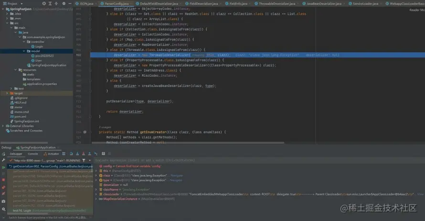Click Navigate link next to type variable
Image resolution: width=425 pixels, height=221 pixels.
[x=176, y=180]
